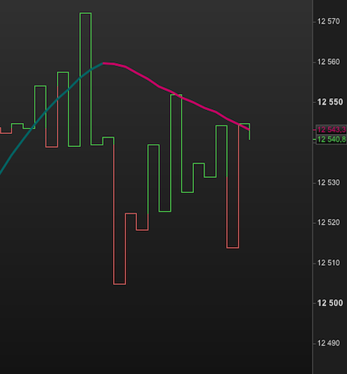Click the lowest red price bar trough
The width and height of the screenshot is (347, 374).
(x=119, y=284)
